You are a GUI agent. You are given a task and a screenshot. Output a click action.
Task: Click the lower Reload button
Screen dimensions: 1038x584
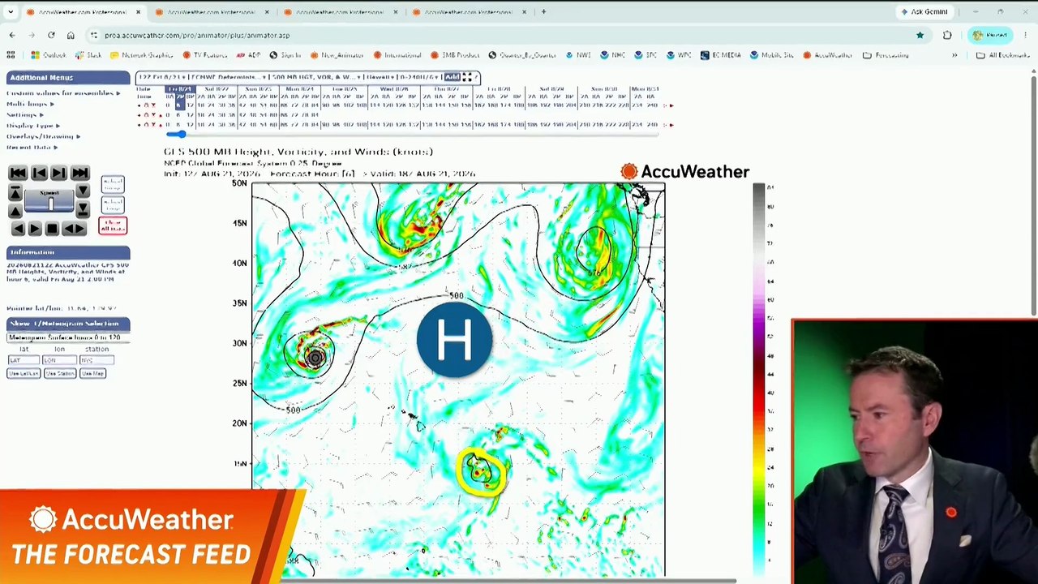(x=113, y=204)
